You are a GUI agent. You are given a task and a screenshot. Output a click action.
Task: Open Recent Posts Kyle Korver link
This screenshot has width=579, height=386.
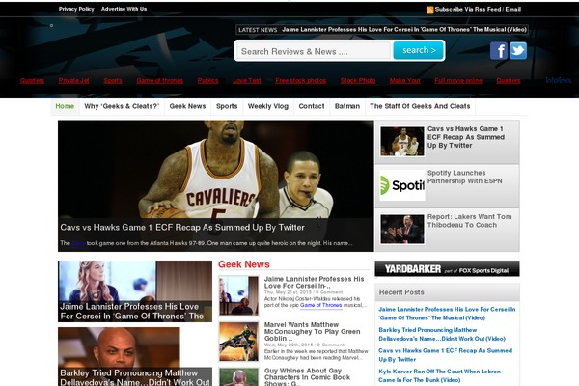tap(439, 375)
